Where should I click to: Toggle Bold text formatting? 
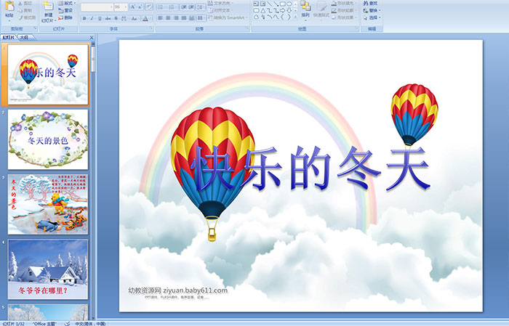click(x=84, y=17)
